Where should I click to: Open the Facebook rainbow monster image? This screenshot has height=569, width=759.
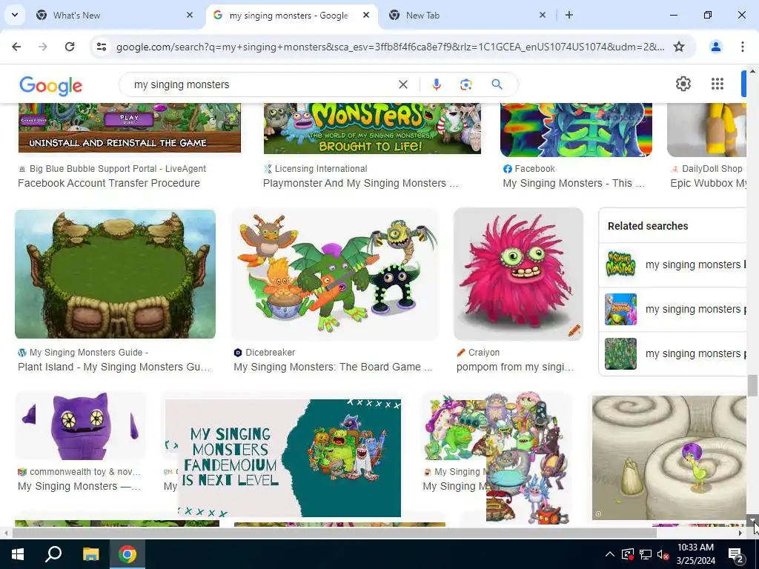pos(576,130)
